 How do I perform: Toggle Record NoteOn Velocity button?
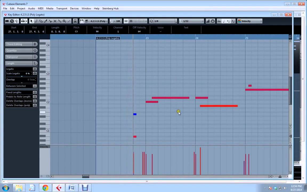[228, 21]
